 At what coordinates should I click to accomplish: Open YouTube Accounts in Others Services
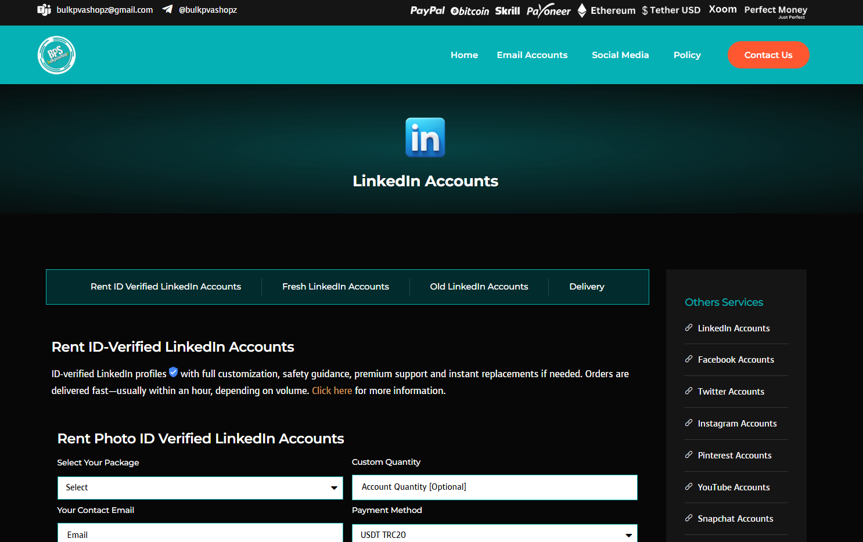pos(733,487)
